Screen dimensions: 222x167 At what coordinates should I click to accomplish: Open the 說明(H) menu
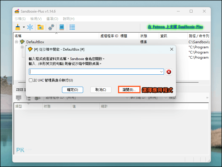(x=69, y=19)
